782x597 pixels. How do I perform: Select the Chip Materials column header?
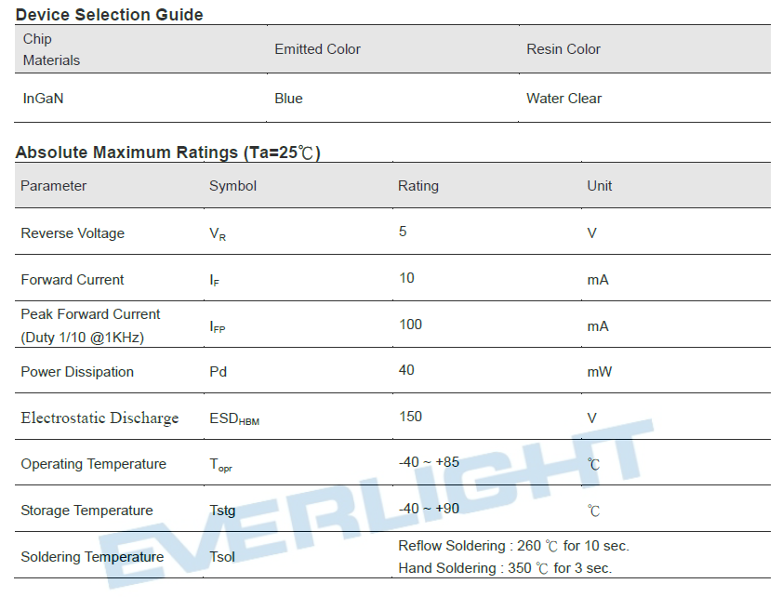51,49
